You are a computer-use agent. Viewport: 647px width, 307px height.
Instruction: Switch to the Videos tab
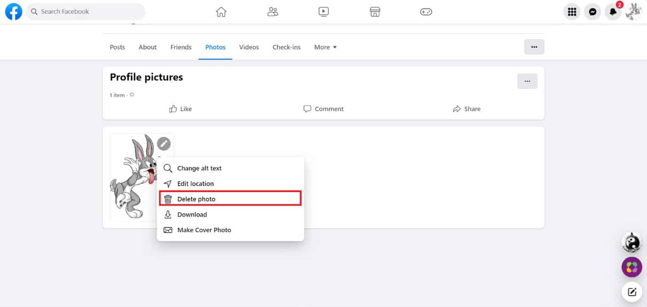pos(249,47)
